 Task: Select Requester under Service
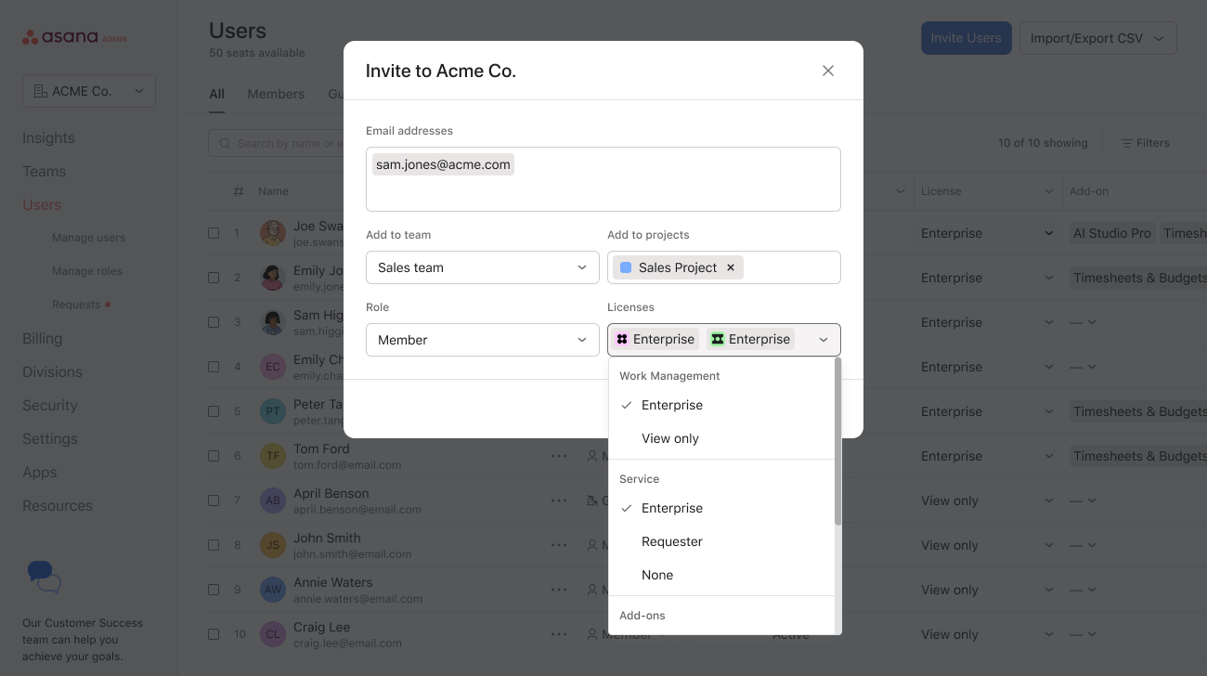pyautogui.click(x=721, y=541)
